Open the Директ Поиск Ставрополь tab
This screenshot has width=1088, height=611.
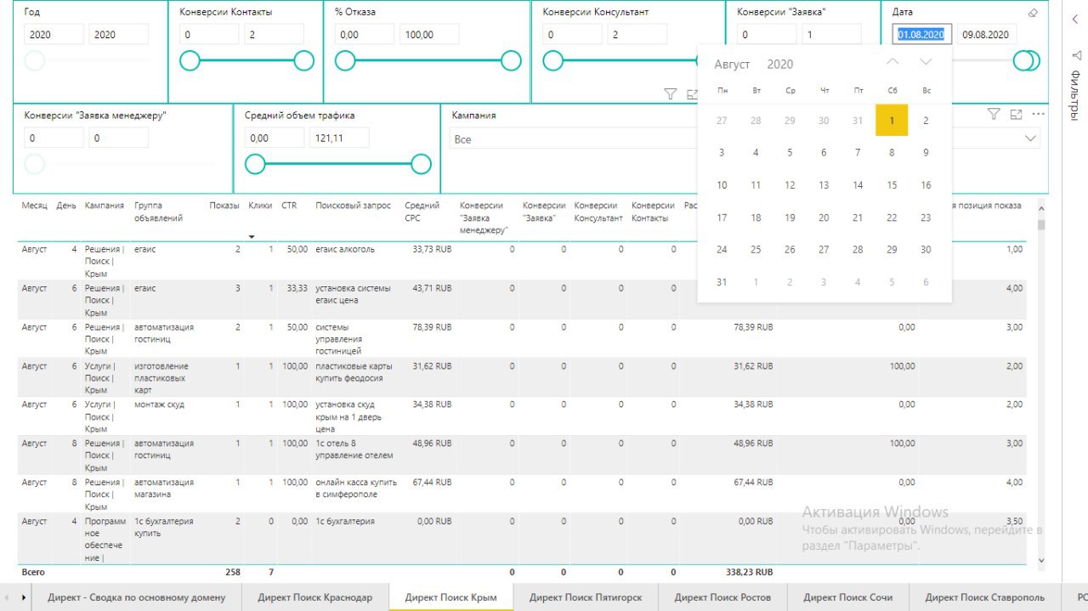(984, 597)
